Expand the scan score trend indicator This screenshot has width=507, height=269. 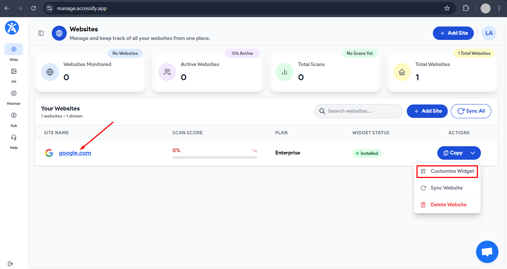(x=254, y=150)
